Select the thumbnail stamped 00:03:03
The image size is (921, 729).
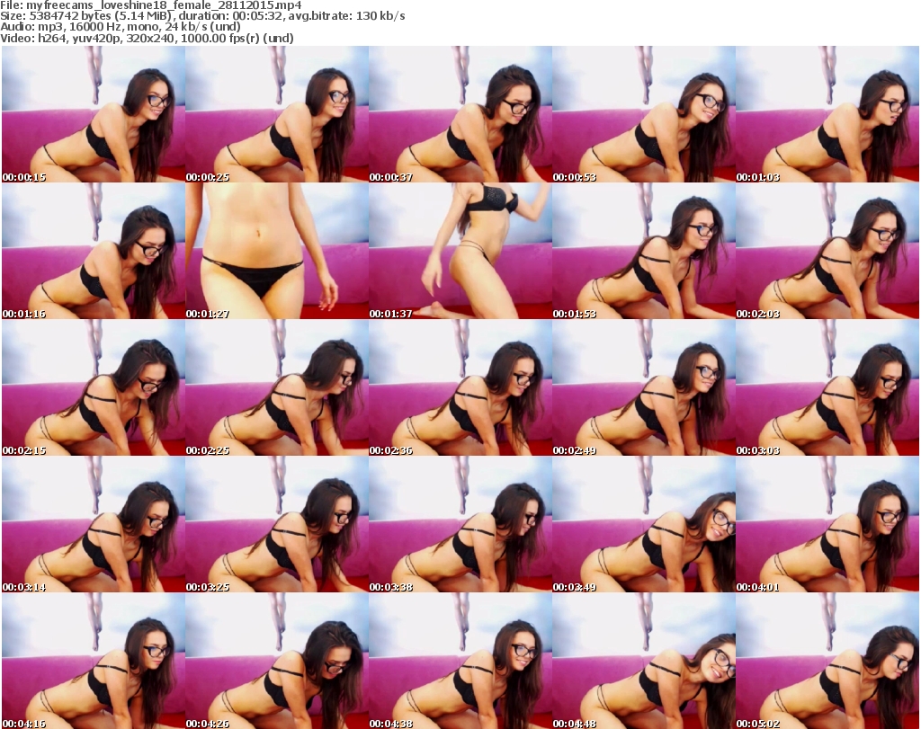[x=827, y=388]
